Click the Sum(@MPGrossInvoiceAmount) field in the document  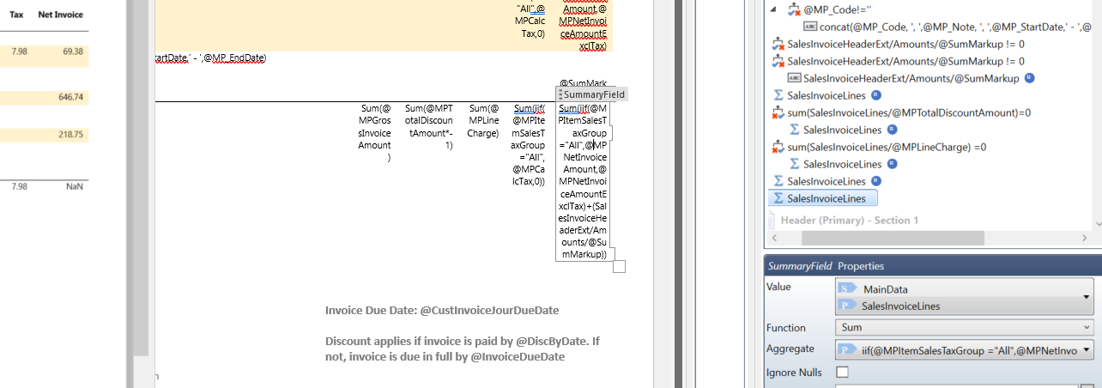point(374,133)
